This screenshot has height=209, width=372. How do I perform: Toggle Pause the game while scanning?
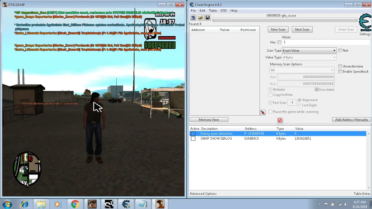pyautogui.click(x=271, y=112)
